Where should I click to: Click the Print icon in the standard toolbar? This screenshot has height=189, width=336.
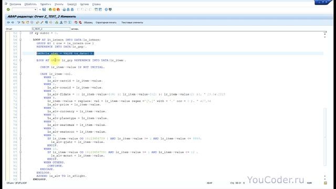64,9
